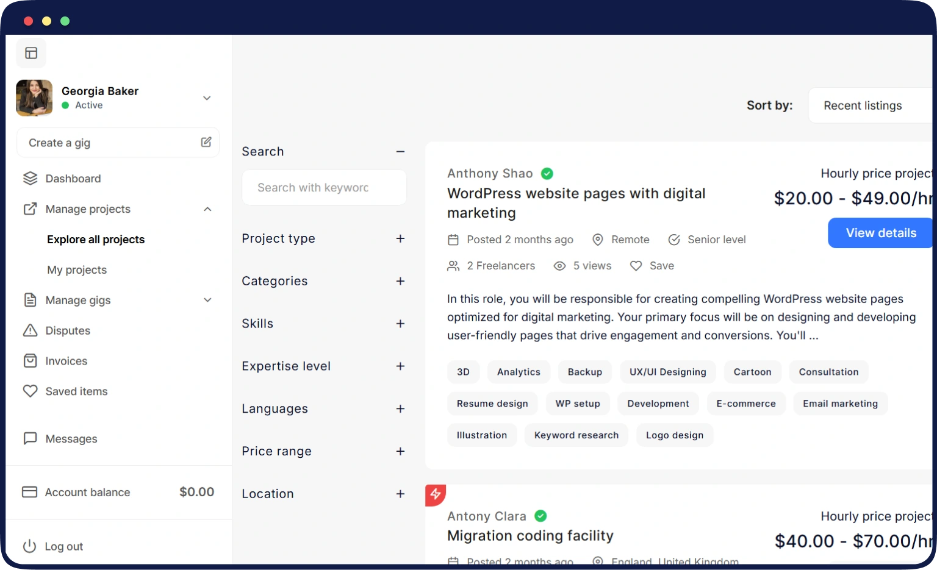Click the Manage gigs document icon
This screenshot has height=570, width=937.
point(30,300)
